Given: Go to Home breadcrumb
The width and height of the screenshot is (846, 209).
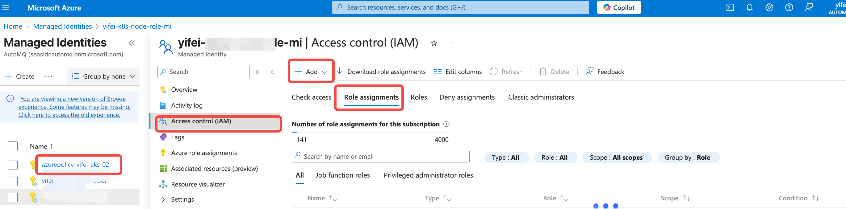Looking at the screenshot, I should (x=13, y=26).
